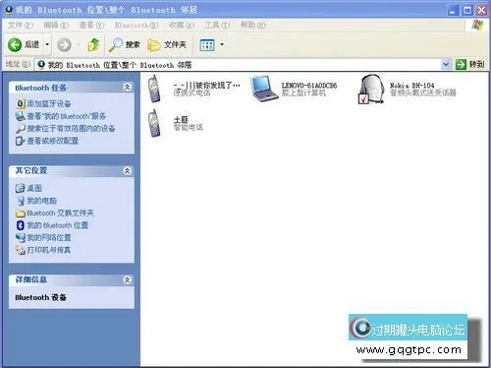Open 我的电脑 link
Image resolution: width=491 pixels, height=368 pixels.
point(41,201)
